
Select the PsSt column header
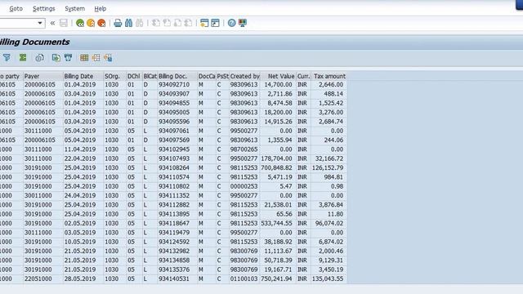click(223, 76)
